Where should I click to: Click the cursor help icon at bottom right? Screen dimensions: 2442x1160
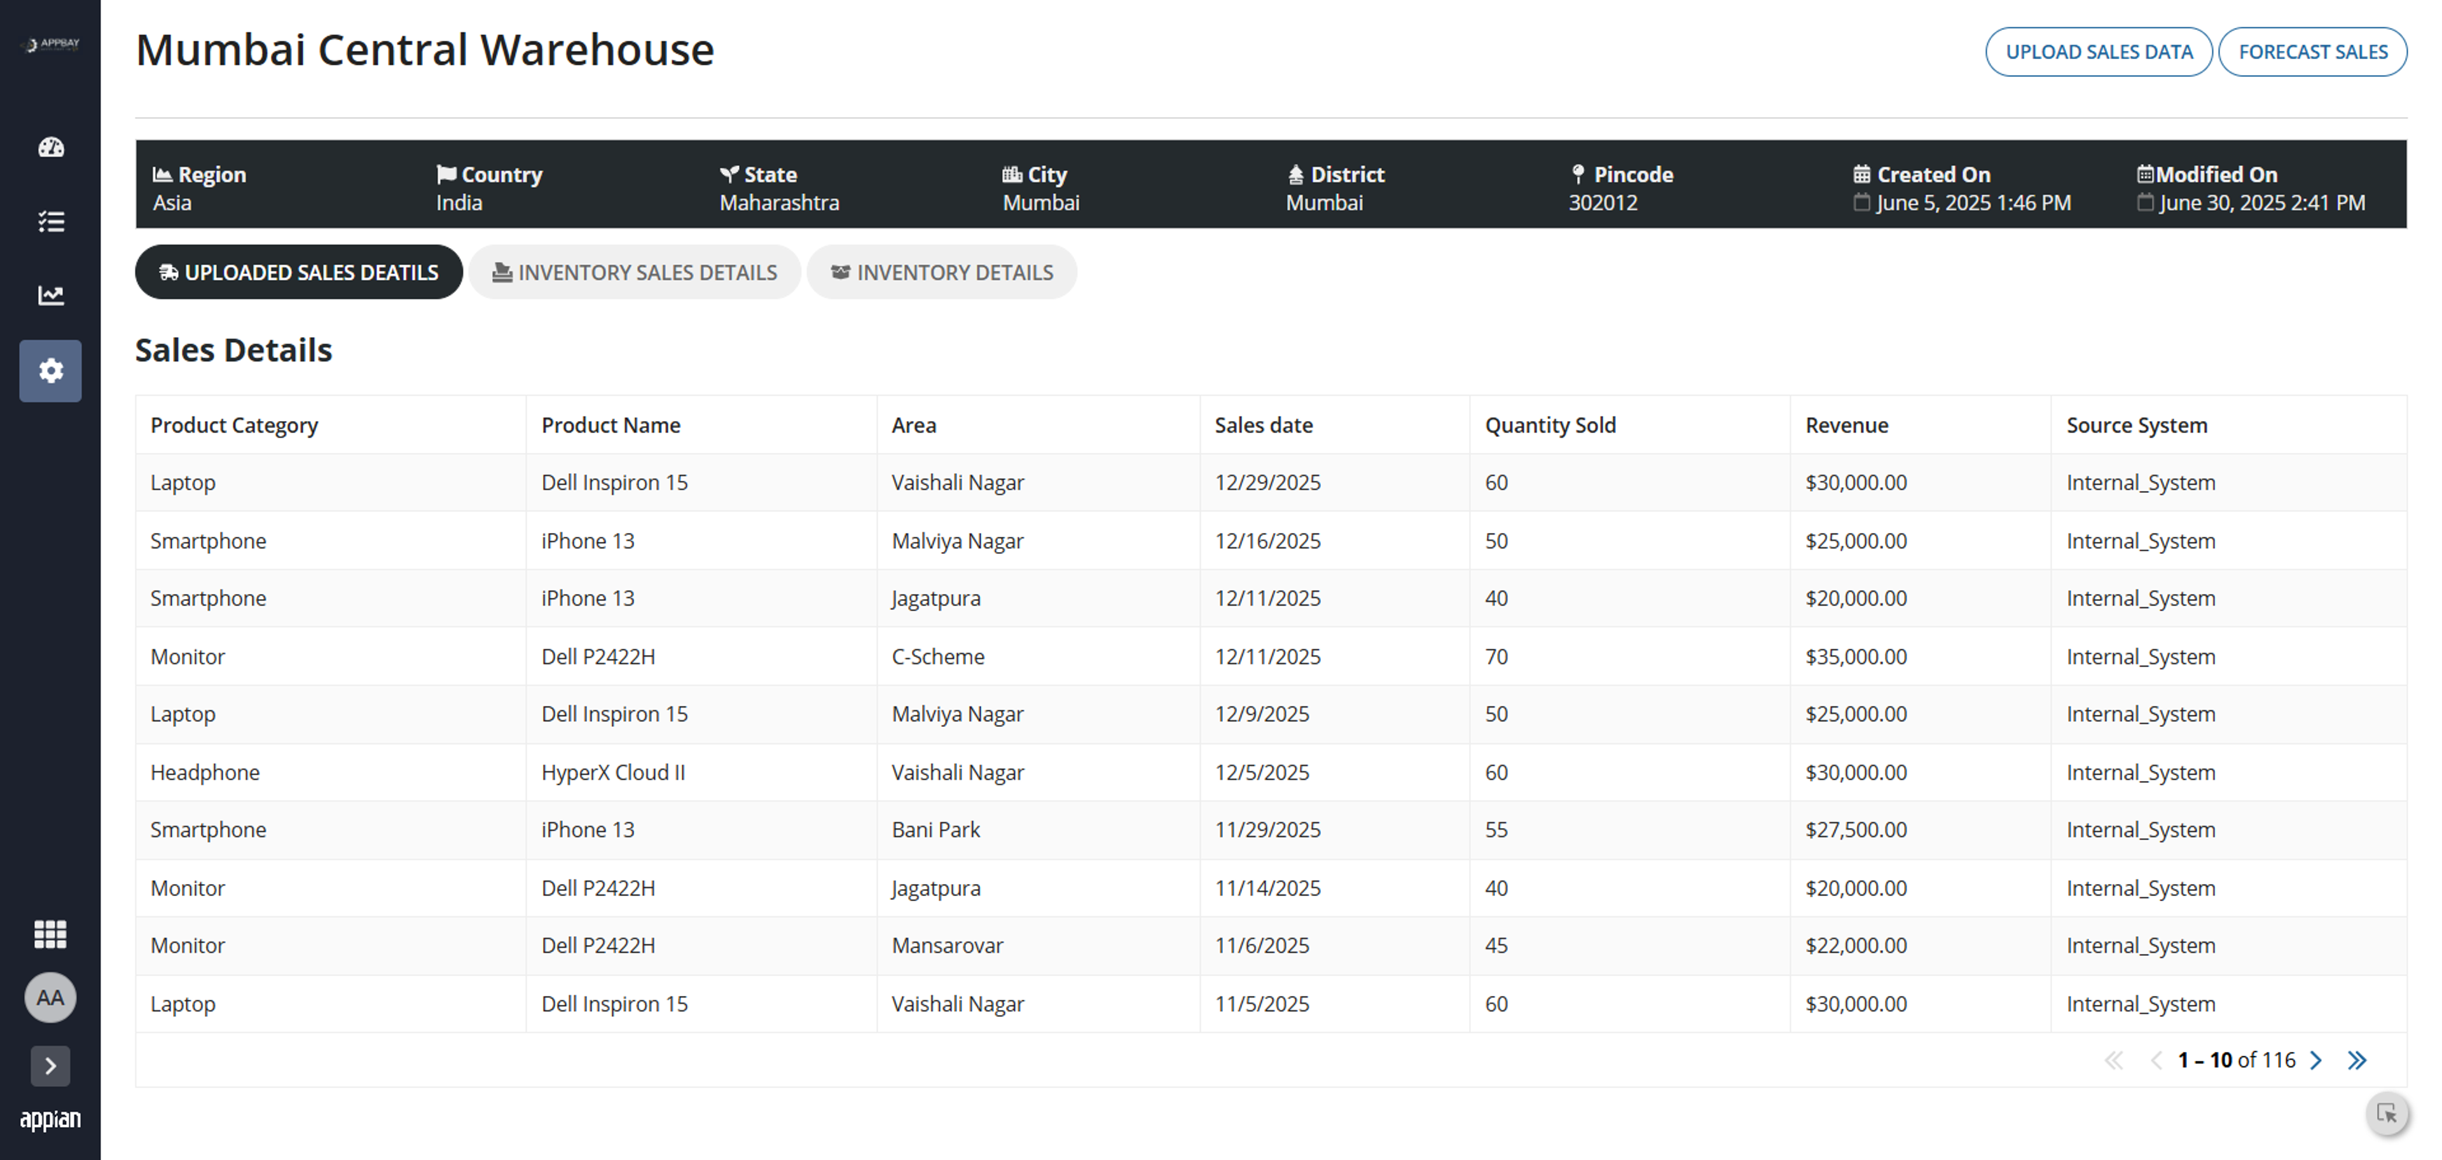click(2386, 1114)
